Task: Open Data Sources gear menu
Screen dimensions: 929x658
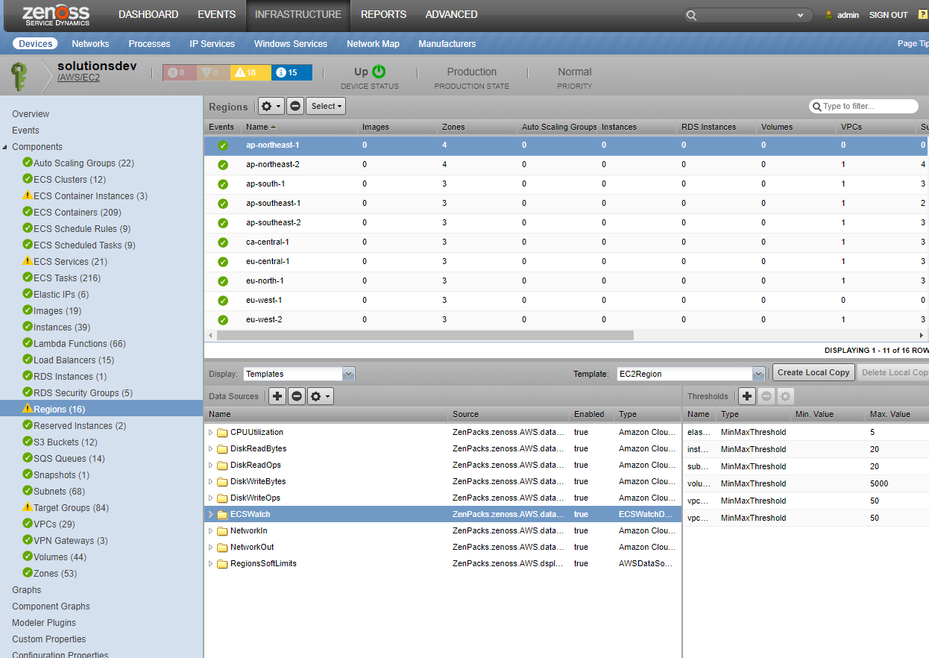Action: (320, 396)
